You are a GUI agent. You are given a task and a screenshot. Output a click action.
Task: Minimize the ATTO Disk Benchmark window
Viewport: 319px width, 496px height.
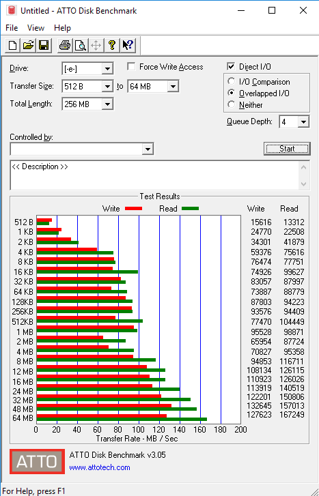pyautogui.click(x=241, y=10)
